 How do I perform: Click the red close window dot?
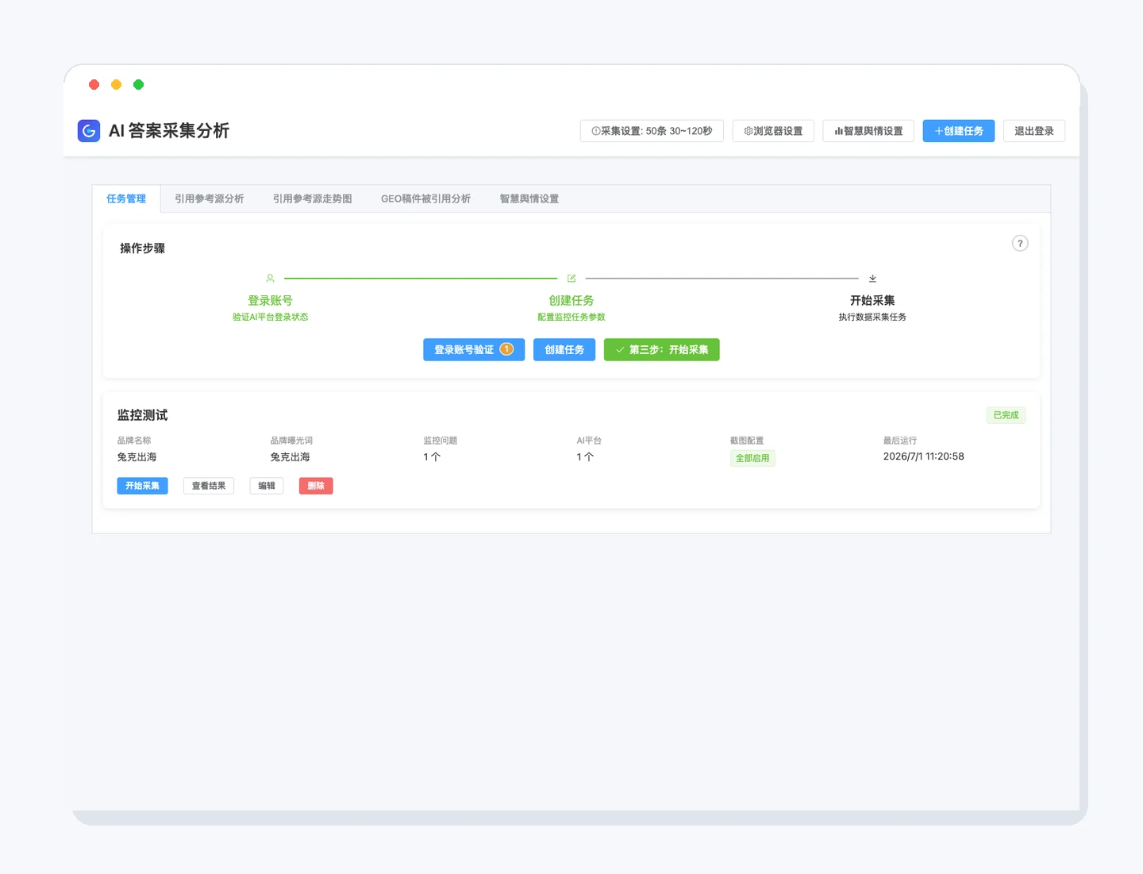pos(94,84)
